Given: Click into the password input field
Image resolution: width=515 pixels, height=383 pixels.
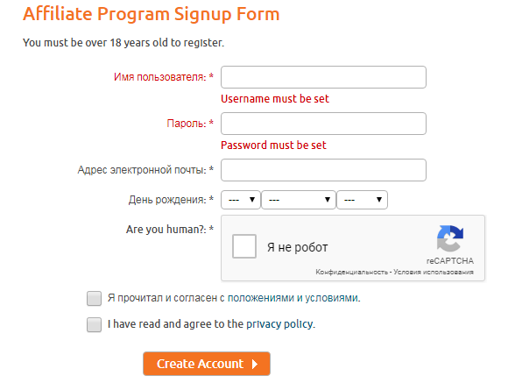Looking at the screenshot, I should (x=323, y=124).
